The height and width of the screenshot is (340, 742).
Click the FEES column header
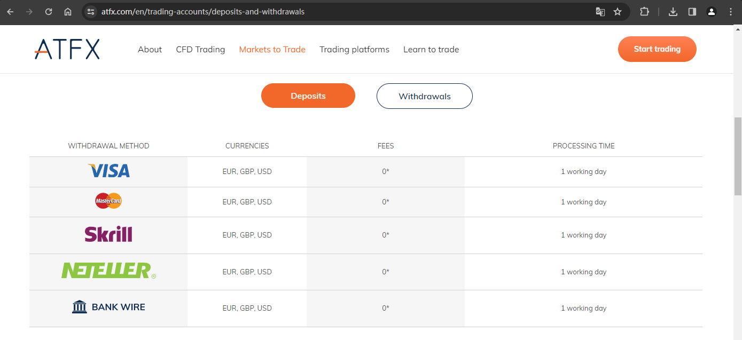pyautogui.click(x=386, y=146)
